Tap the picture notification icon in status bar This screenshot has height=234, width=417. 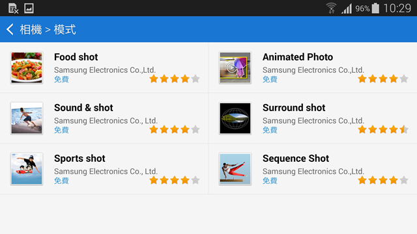point(29,8)
